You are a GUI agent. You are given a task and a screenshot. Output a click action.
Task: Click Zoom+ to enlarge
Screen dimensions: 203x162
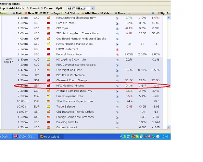[x=33, y=8]
